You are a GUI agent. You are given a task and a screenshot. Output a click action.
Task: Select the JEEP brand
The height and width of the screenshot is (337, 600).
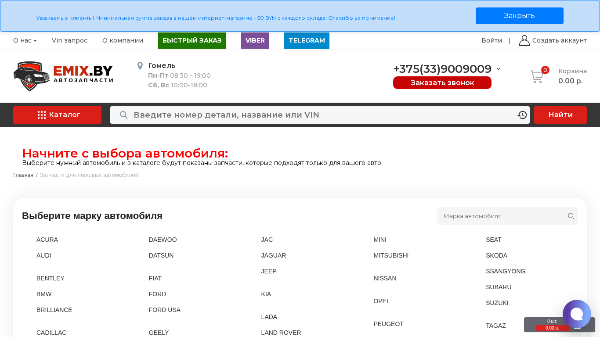tap(269, 271)
